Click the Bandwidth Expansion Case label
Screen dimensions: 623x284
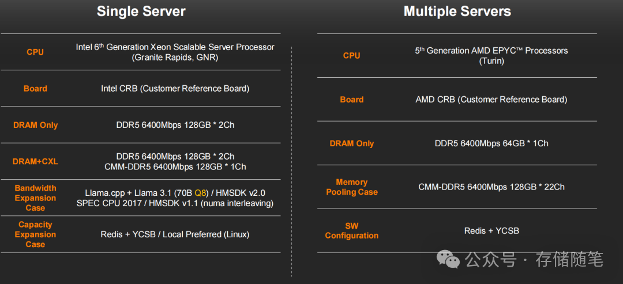click(x=35, y=198)
